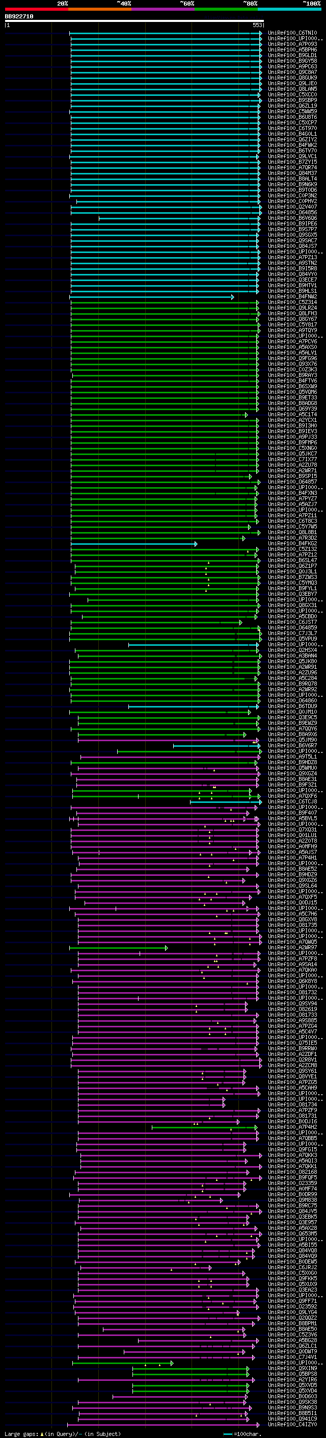This screenshot has height=1438, width=326.
Task: Click the UniRef100_B9GY58 hit label
Action: pyautogui.click(x=292, y=61)
